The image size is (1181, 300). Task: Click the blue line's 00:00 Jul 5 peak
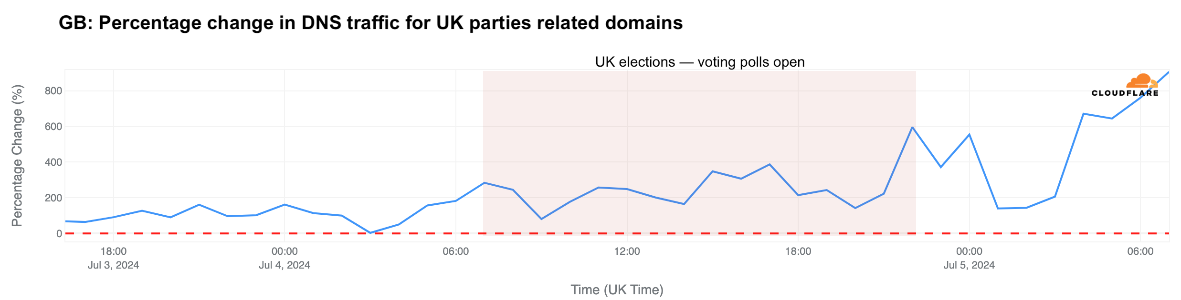tap(969, 134)
